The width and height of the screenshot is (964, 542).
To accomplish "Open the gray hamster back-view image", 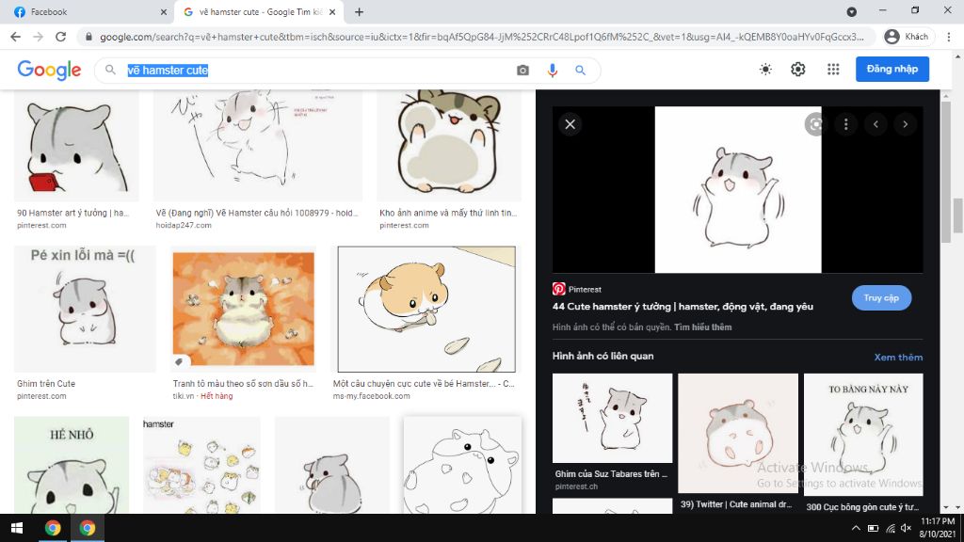I will (x=332, y=465).
